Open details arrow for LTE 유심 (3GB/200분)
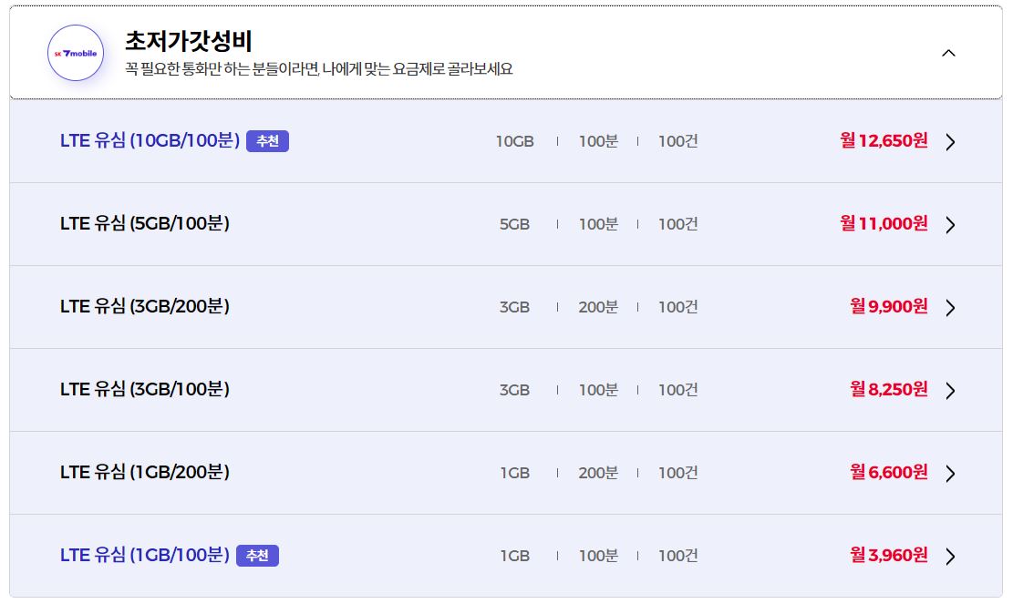Viewport: 1013px width, 604px height. click(x=951, y=307)
